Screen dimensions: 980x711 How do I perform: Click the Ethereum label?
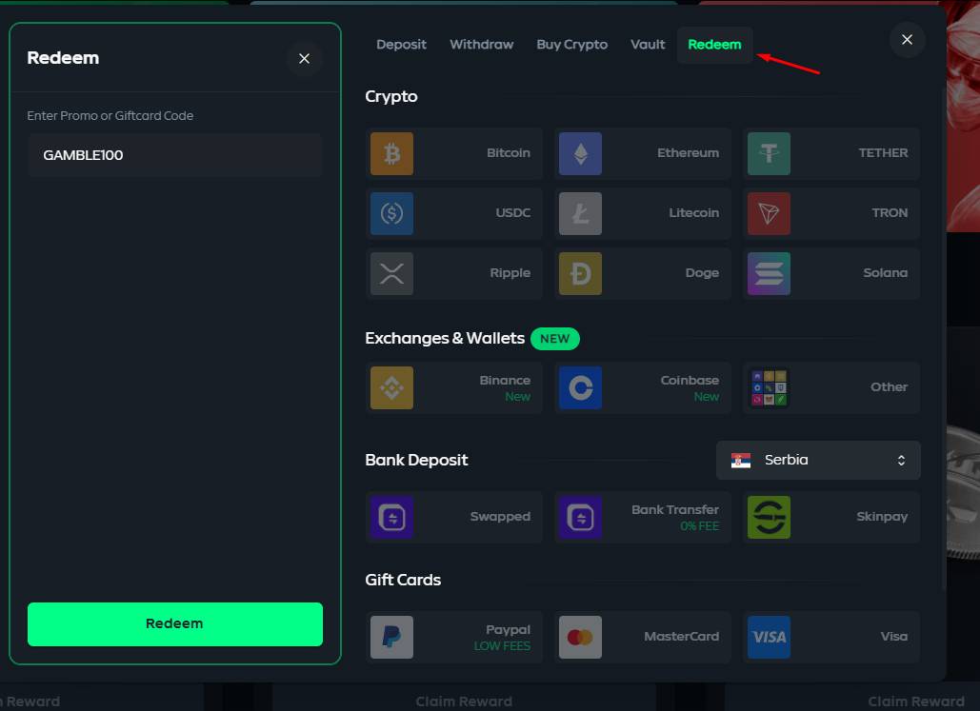[688, 153]
